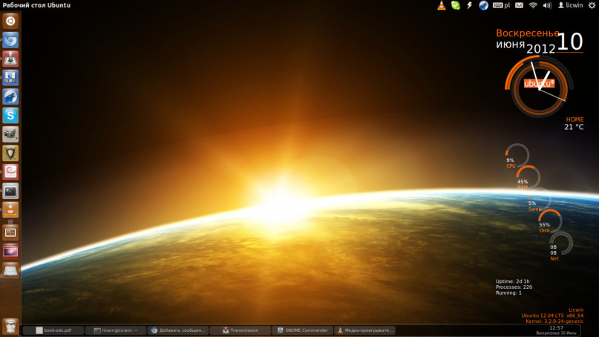Switch to book-ods.pdf in the taskbar
Screen dimensions: 599x337
coord(53,330)
